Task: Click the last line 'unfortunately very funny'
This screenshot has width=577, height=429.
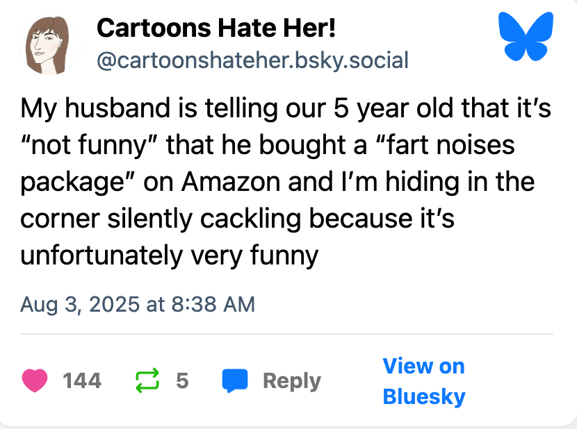Action: pyautogui.click(x=169, y=255)
